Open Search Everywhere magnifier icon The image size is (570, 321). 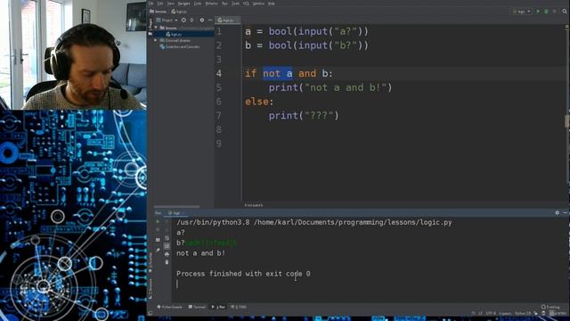pyautogui.click(x=565, y=12)
